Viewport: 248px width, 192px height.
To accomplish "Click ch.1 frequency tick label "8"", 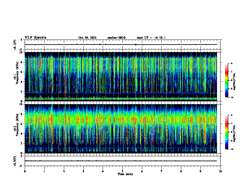I will (22, 62).
